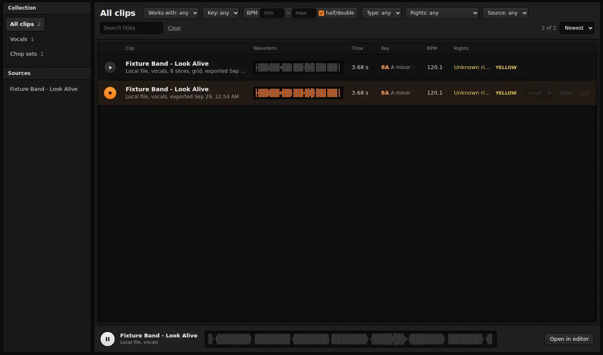Click the Clip column header
This screenshot has height=355, width=603.
point(130,48)
